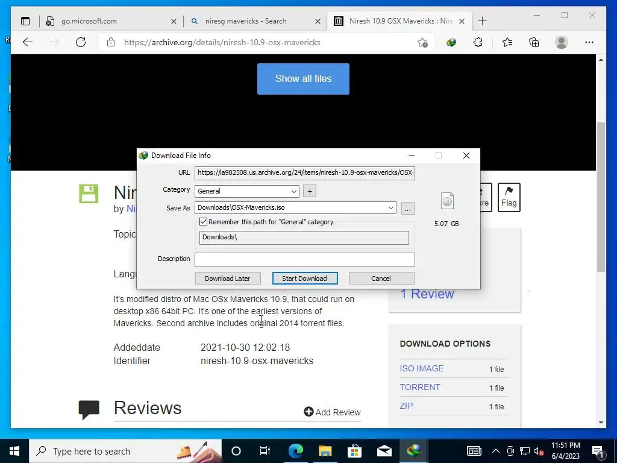Screen dimensions: 617x463
Task: View site information lock icon
Action: coord(111,42)
